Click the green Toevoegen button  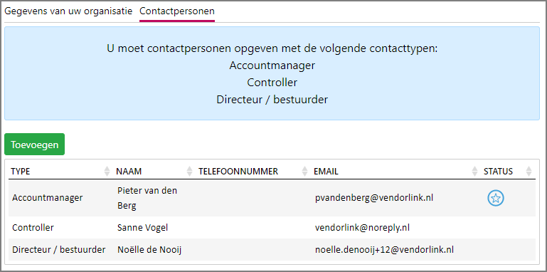pyautogui.click(x=35, y=145)
